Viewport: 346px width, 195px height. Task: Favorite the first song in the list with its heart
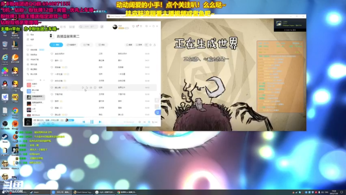pos(52,54)
